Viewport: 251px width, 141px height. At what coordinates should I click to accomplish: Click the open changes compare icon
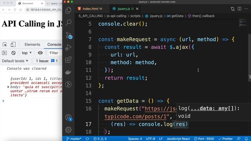(233, 9)
